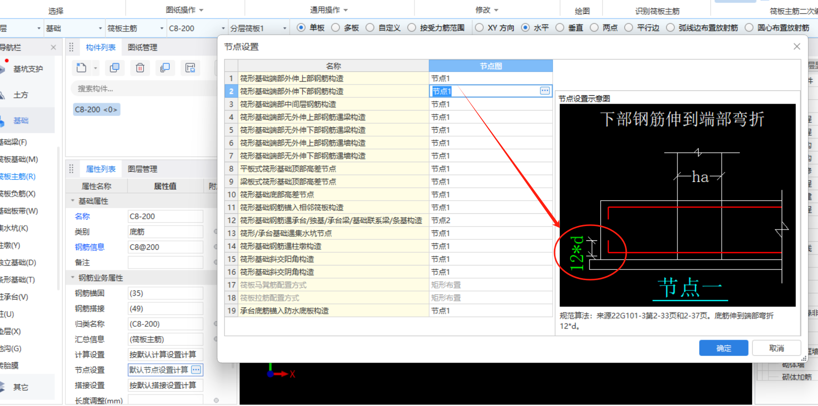Select the 单板 radio option
The image size is (818, 406).
coord(301,28)
